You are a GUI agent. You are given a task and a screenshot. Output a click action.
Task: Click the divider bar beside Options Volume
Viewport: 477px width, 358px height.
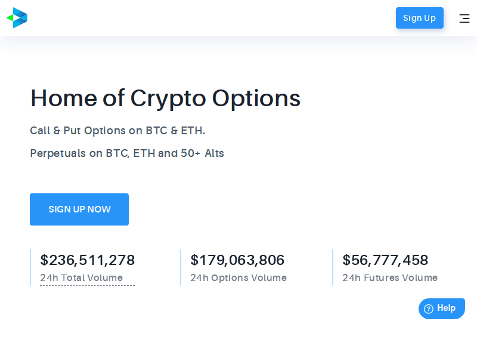(181, 267)
